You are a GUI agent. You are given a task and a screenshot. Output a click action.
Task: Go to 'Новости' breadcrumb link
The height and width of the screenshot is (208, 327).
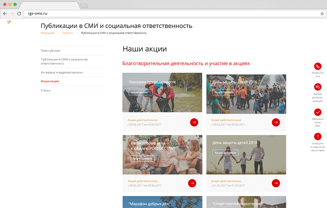point(68,33)
